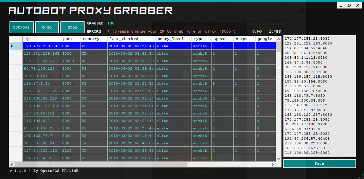Select ip cell 216.109.5.2
The width and height of the screenshot is (364, 179).
pyautogui.click(x=42, y=121)
